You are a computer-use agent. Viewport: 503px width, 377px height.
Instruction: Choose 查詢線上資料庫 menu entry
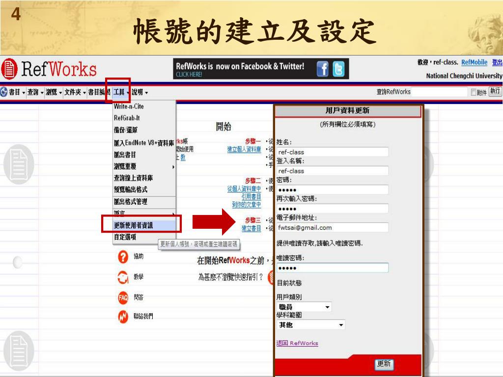133,178
